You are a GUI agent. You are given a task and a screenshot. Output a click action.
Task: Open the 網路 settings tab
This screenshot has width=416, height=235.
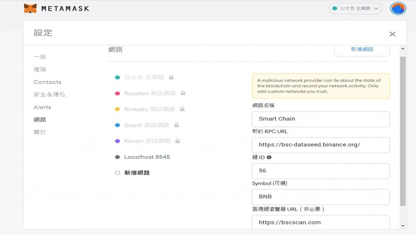click(x=40, y=120)
